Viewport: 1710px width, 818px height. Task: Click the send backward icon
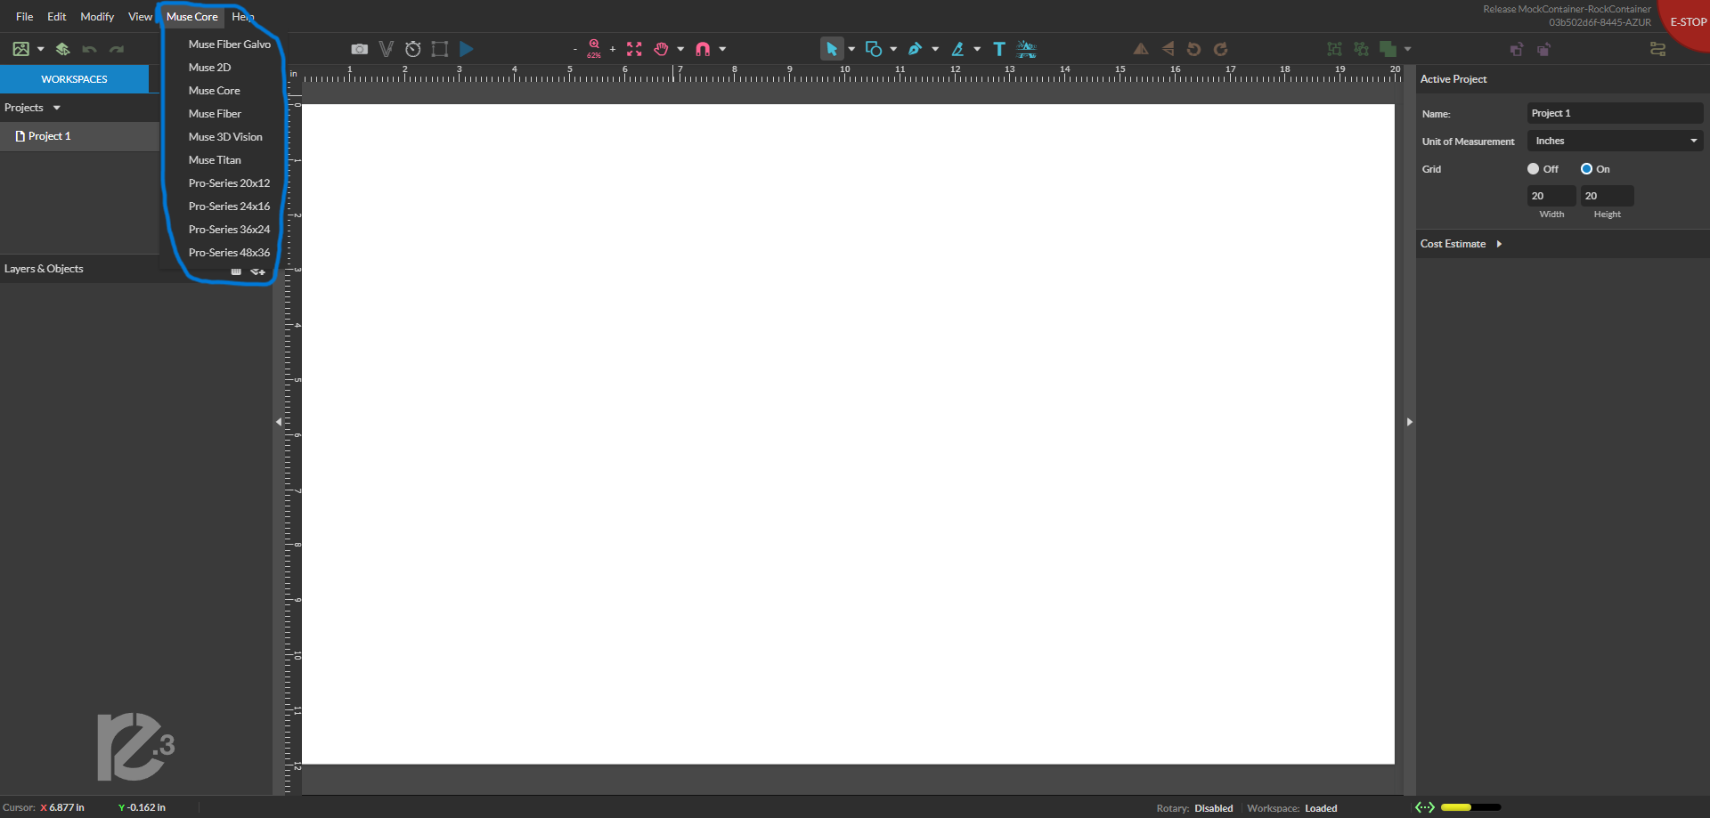click(x=1543, y=49)
